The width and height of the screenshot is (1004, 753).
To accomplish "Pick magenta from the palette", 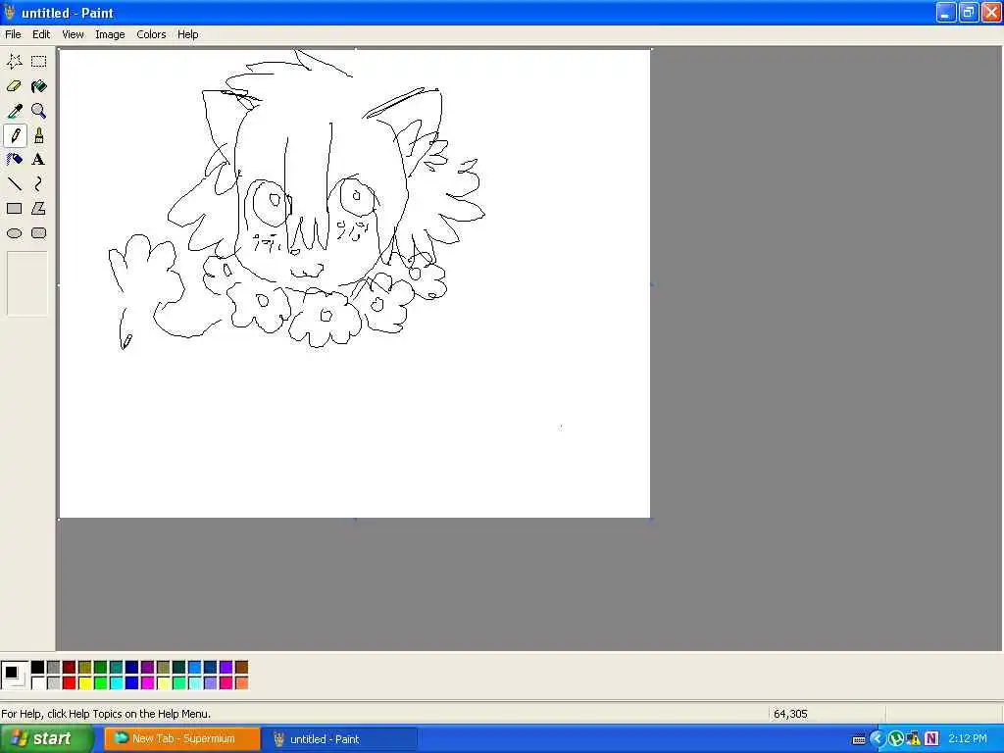I will tap(147, 683).
